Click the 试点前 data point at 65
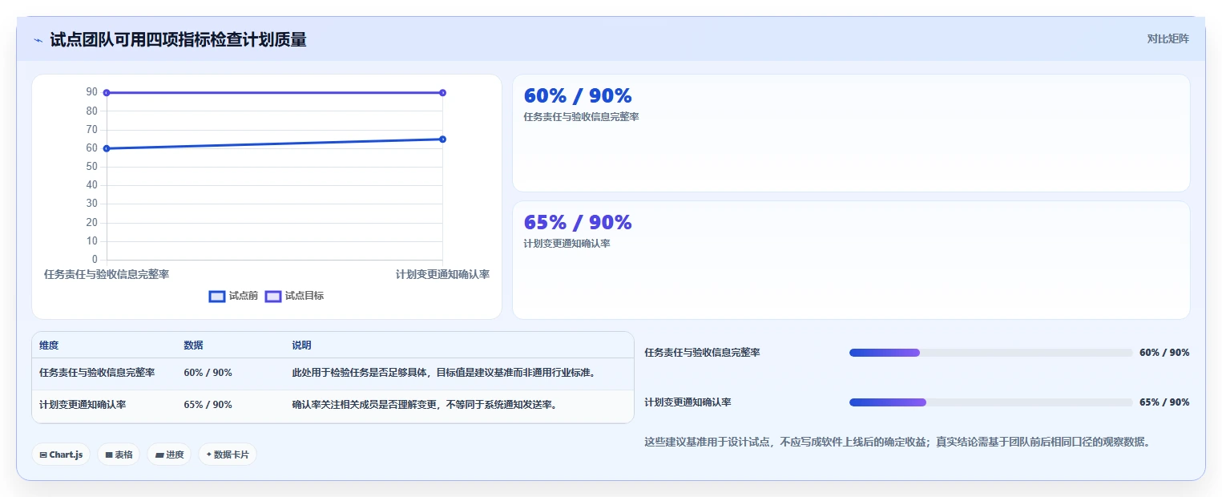The image size is (1222, 497). (442, 139)
